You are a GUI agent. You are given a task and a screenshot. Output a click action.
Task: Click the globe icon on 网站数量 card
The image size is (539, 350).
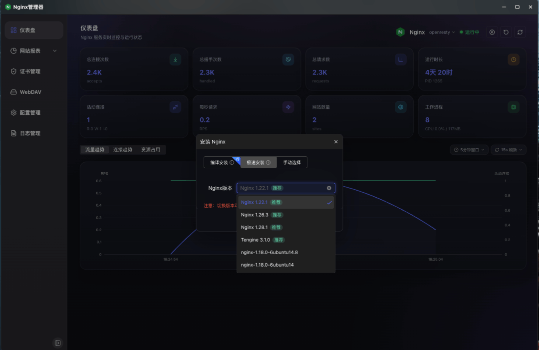tap(400, 107)
